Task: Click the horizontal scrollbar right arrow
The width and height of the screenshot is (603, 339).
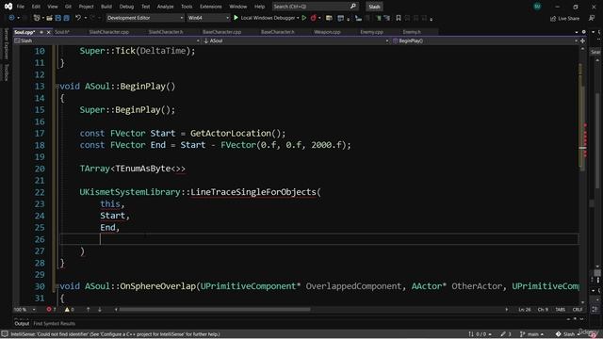Action: tap(507, 310)
